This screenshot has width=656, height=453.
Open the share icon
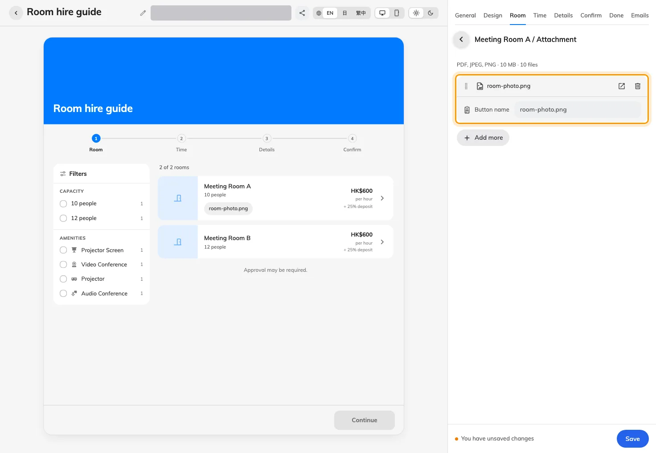click(302, 13)
